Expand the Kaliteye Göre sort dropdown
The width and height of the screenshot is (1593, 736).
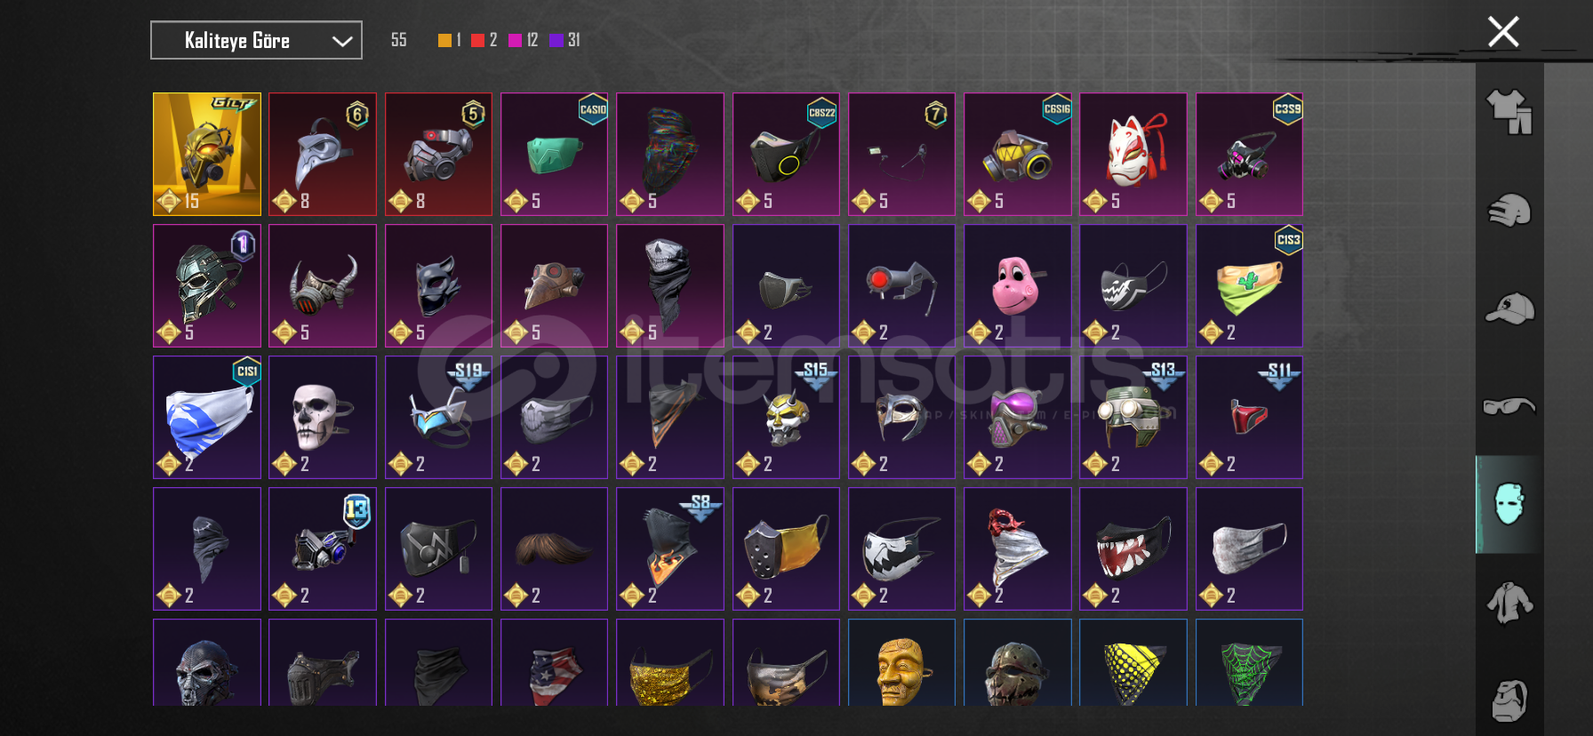click(x=256, y=40)
